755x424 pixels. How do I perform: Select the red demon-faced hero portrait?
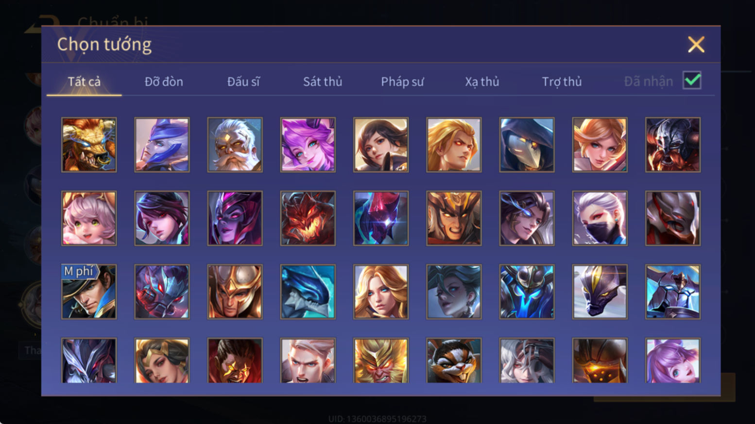(x=308, y=218)
